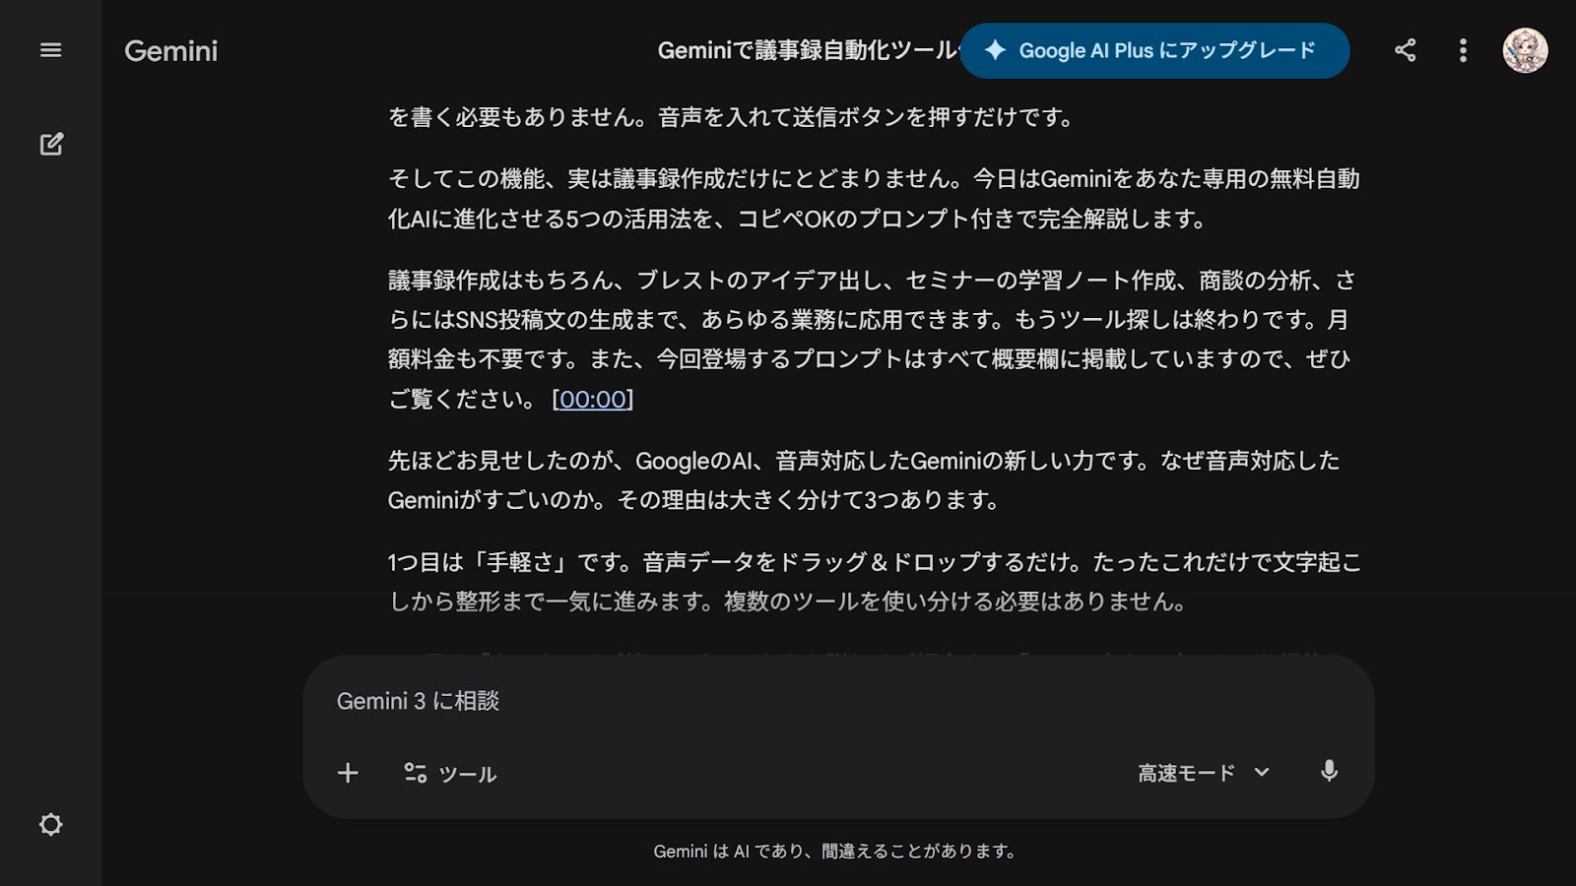
Task: Focus the Gemini 3 に相談 input field
Action: [x=837, y=701]
